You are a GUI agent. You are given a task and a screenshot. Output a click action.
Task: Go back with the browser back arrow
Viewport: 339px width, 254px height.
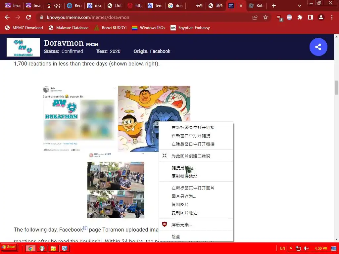coord(7,17)
